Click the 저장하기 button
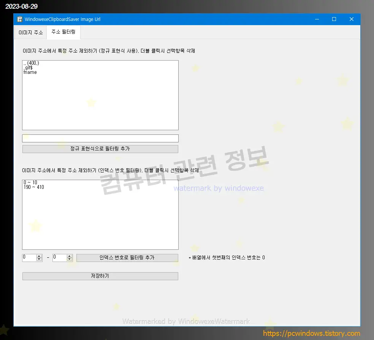This screenshot has width=374, height=340. (x=100, y=276)
